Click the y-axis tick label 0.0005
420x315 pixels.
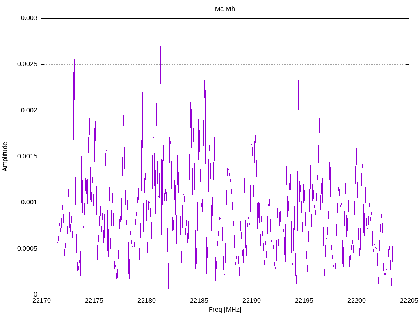(x=27, y=249)
